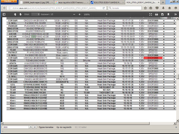Click part number CMK64GX4M4B3000C15

[35, 58]
